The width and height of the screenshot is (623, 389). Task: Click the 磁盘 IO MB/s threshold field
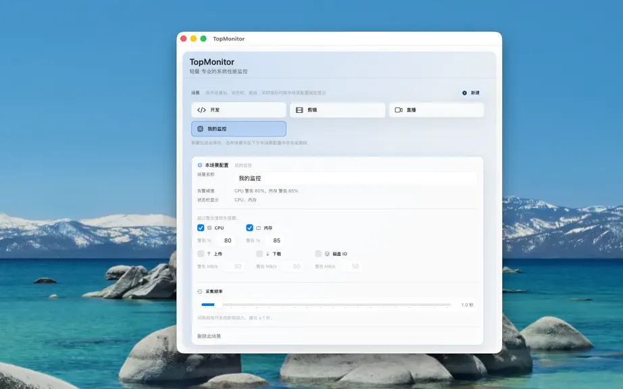coord(352,266)
